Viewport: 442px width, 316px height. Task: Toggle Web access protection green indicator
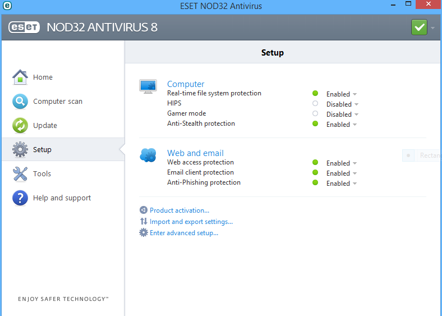point(315,162)
